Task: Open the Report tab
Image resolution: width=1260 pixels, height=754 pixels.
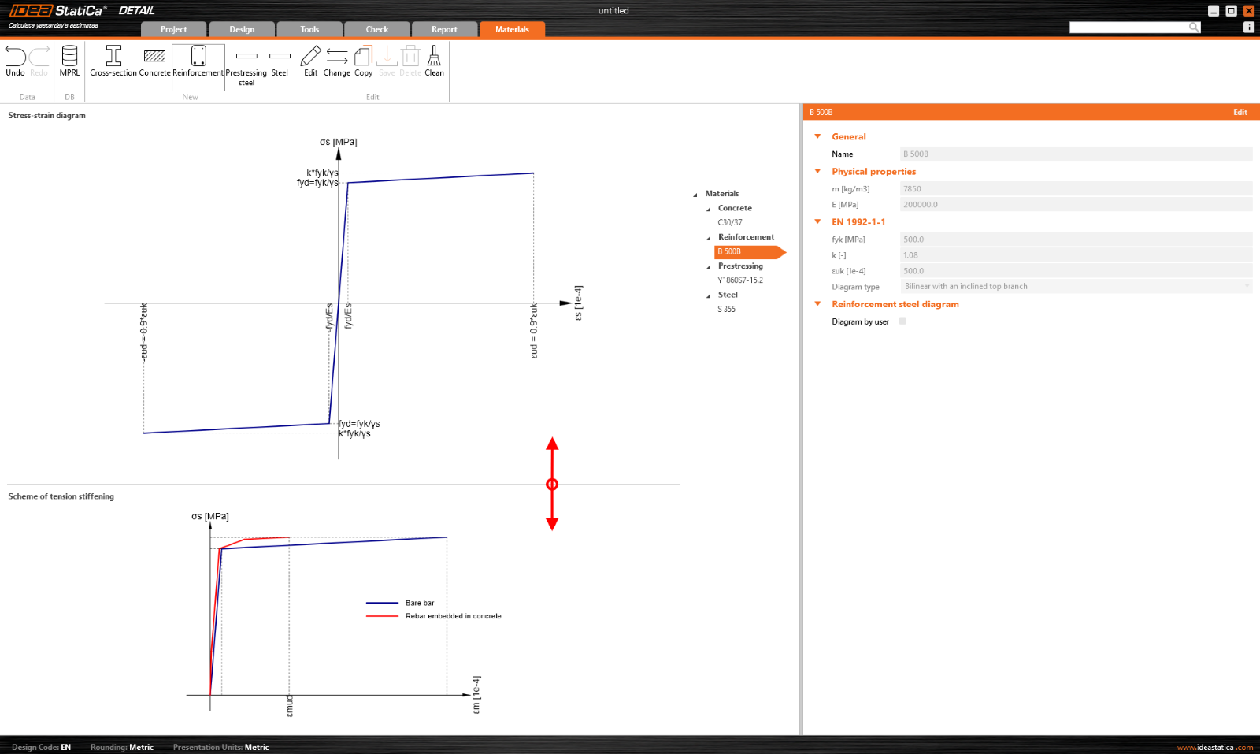Action: pos(444,28)
